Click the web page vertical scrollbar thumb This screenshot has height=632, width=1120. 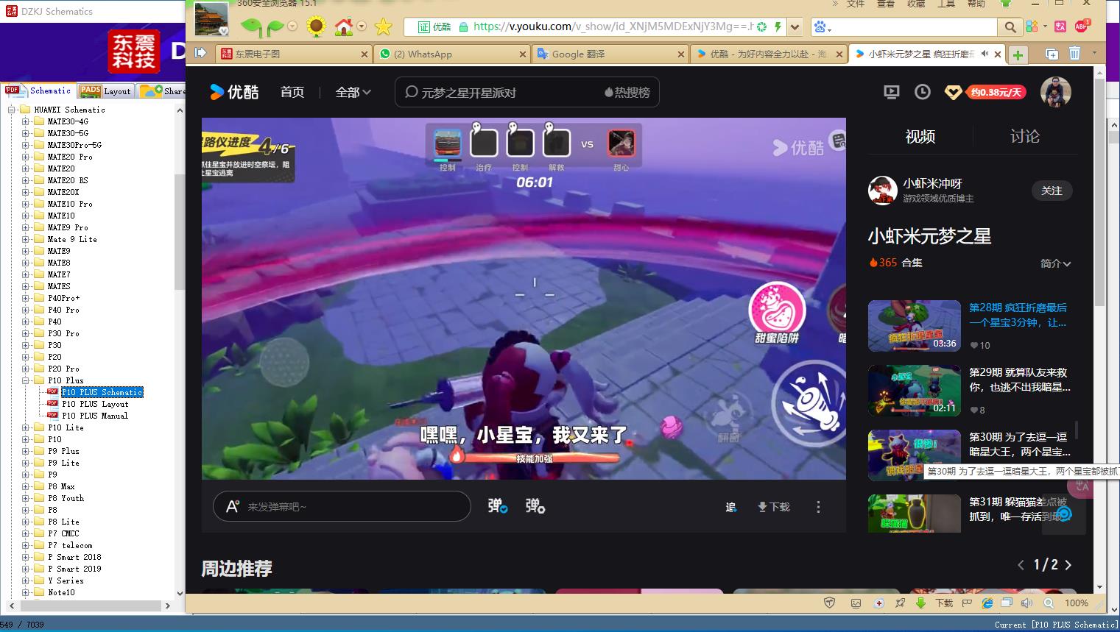(x=1100, y=192)
